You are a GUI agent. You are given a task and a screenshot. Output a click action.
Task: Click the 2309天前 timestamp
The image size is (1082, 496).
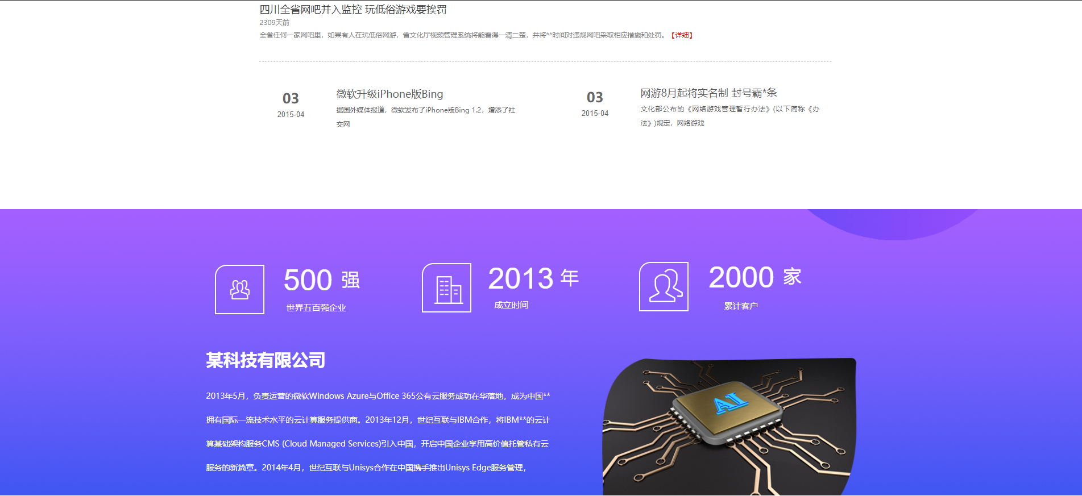(x=275, y=23)
